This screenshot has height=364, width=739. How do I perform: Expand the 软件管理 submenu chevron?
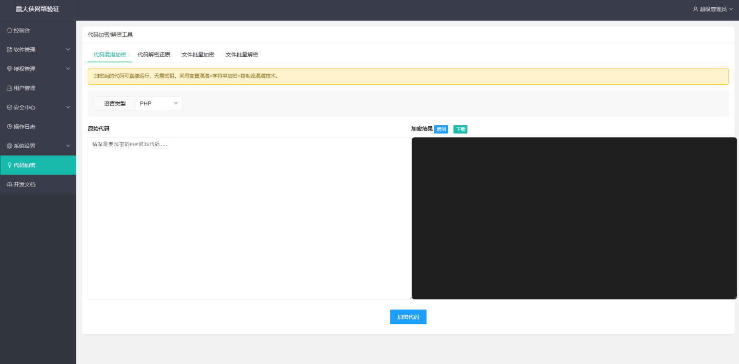click(x=68, y=50)
